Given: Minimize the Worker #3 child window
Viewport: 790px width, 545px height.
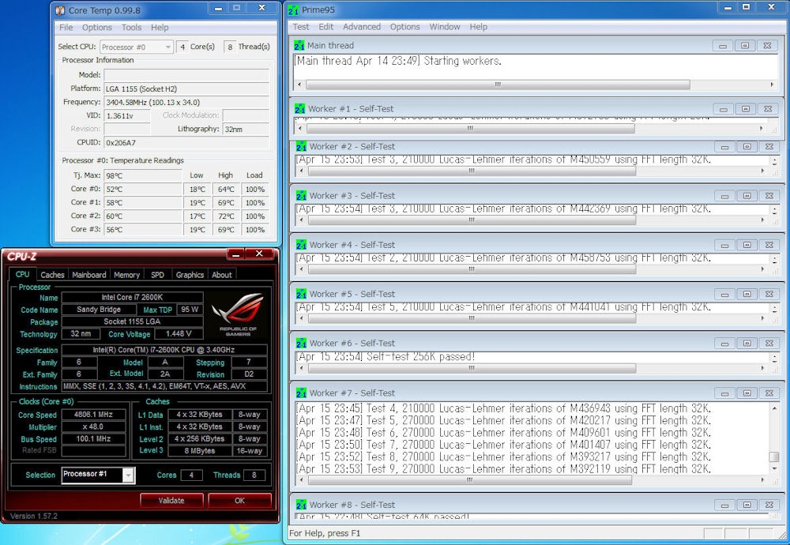Looking at the screenshot, I should pos(724,195).
